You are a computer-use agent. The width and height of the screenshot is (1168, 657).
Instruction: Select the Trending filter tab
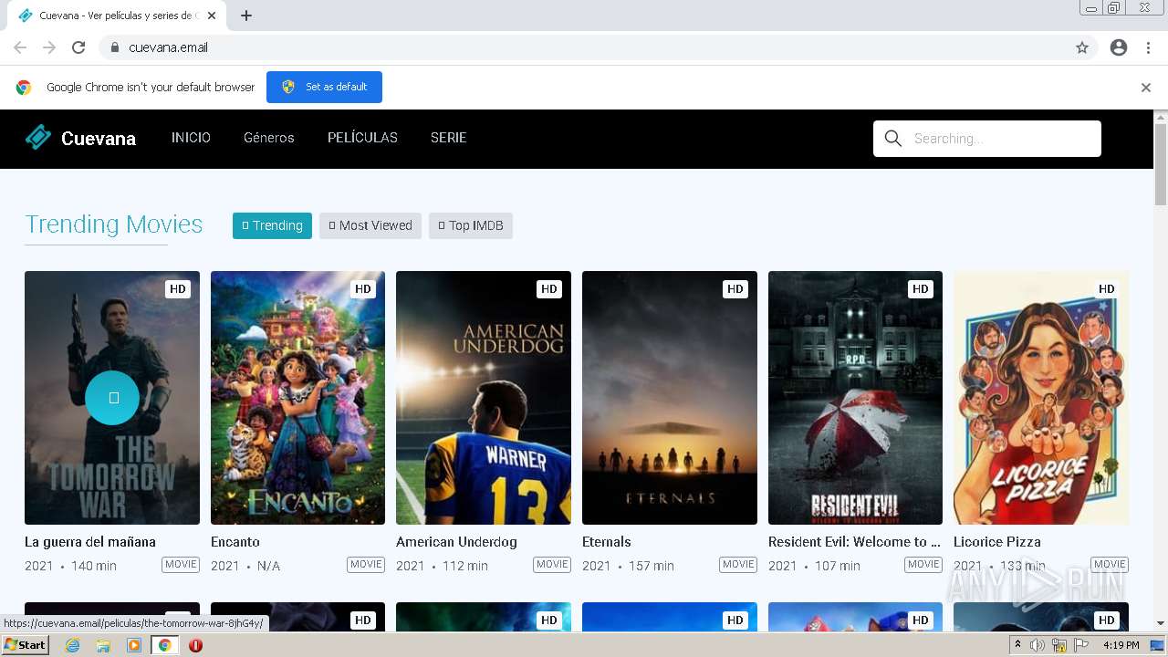(272, 225)
